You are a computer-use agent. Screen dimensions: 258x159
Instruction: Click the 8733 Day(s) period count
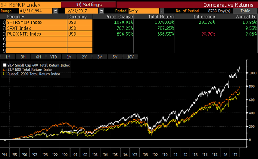[x=219, y=11]
